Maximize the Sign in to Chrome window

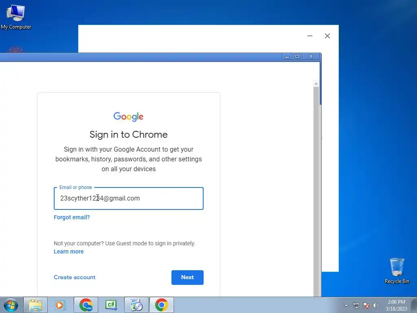click(x=297, y=56)
